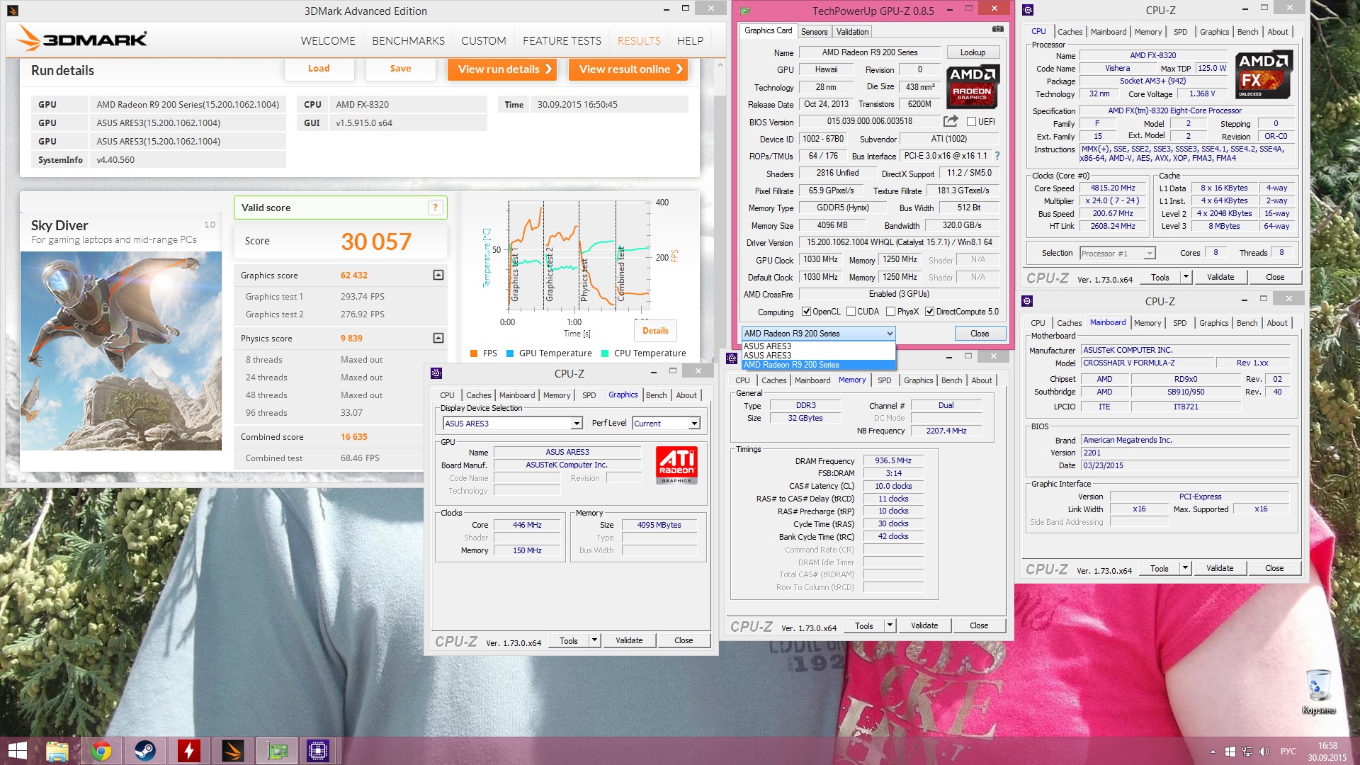Toggle the DirectCompute 5.0 checkbox
Image resolution: width=1360 pixels, height=765 pixels.
(929, 312)
